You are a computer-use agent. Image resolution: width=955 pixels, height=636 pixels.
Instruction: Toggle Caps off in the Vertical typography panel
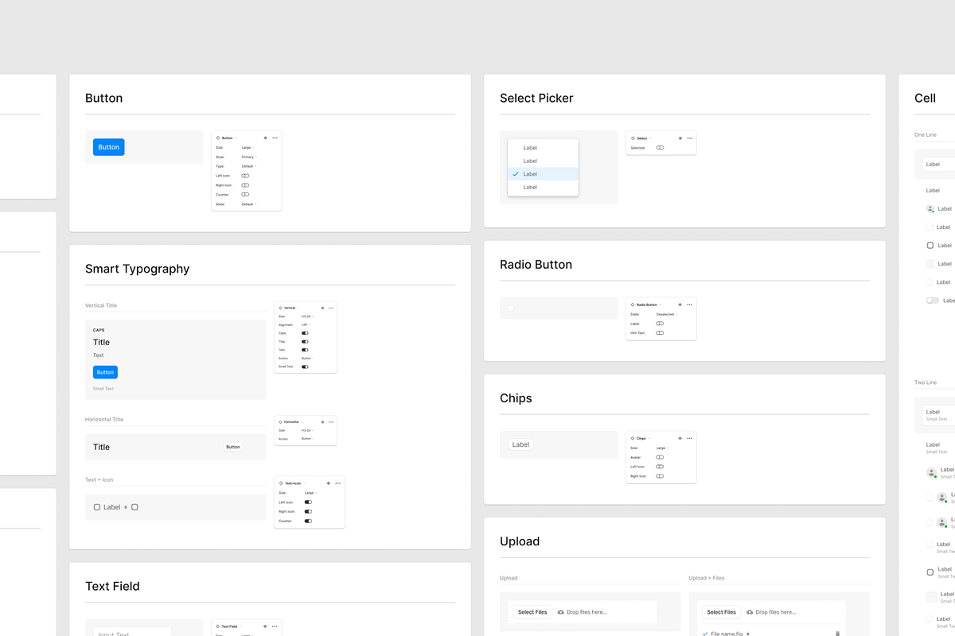point(305,333)
